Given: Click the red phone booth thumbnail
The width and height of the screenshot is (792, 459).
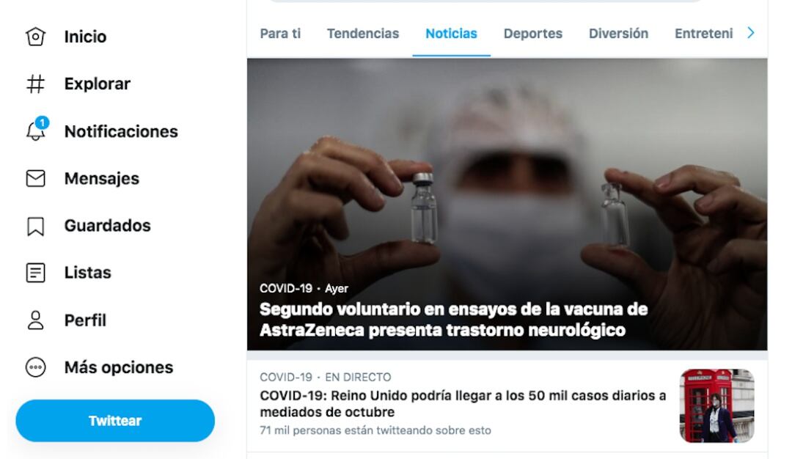Looking at the screenshot, I should coord(716,405).
